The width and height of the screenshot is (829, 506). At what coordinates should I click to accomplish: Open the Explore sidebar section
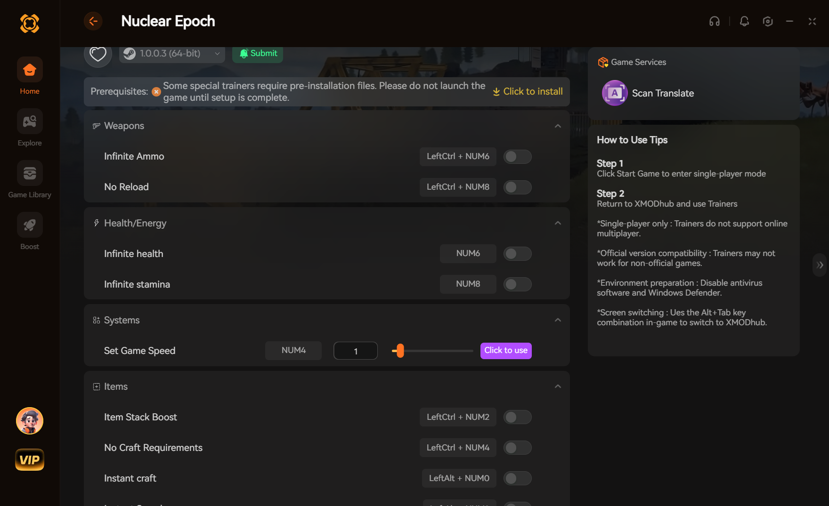(x=30, y=128)
